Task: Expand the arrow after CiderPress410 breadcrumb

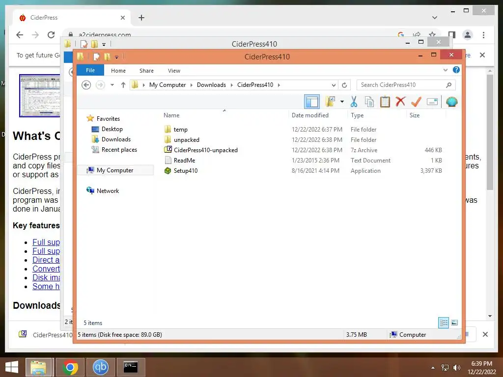Action: [x=279, y=85]
